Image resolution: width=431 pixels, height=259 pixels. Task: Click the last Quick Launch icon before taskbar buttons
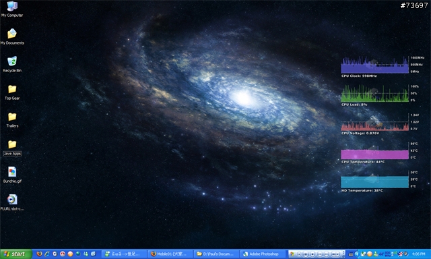tap(93, 254)
